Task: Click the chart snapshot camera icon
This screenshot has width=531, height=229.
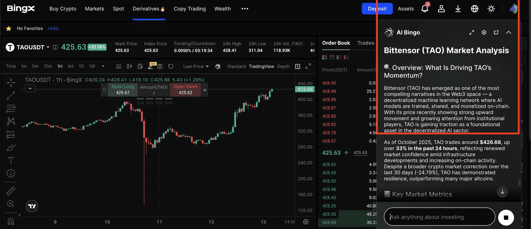Action: [x=160, y=66]
